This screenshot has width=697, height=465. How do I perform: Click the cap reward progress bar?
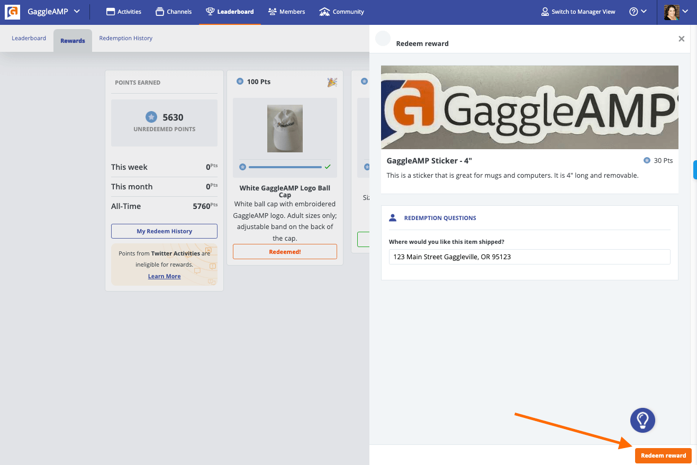click(285, 167)
